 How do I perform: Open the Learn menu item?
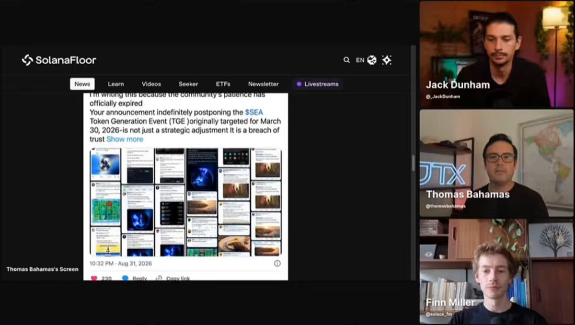[x=116, y=84]
